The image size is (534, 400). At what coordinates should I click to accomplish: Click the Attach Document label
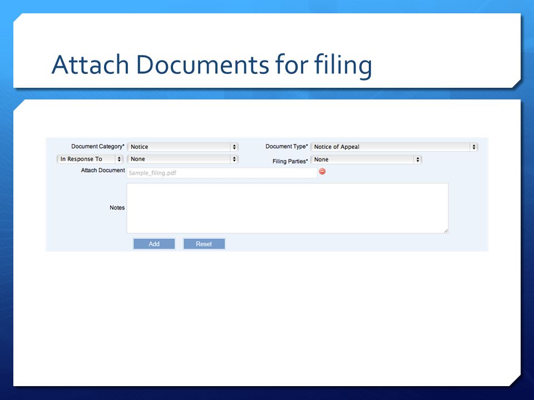(103, 171)
